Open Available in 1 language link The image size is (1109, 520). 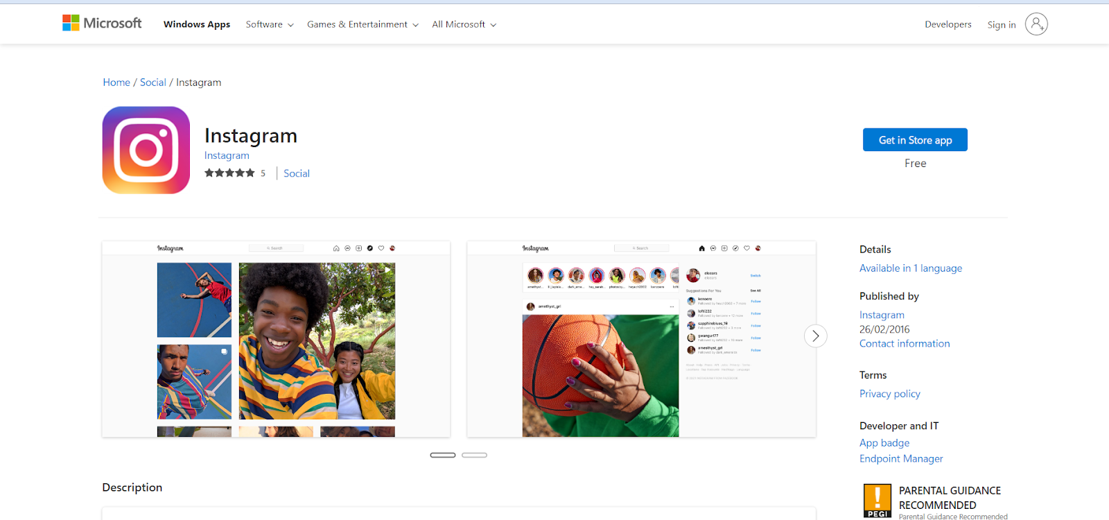[911, 268]
